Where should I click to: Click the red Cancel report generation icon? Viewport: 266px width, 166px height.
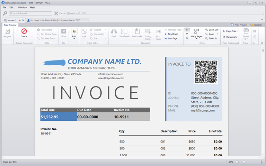(x=24, y=31)
